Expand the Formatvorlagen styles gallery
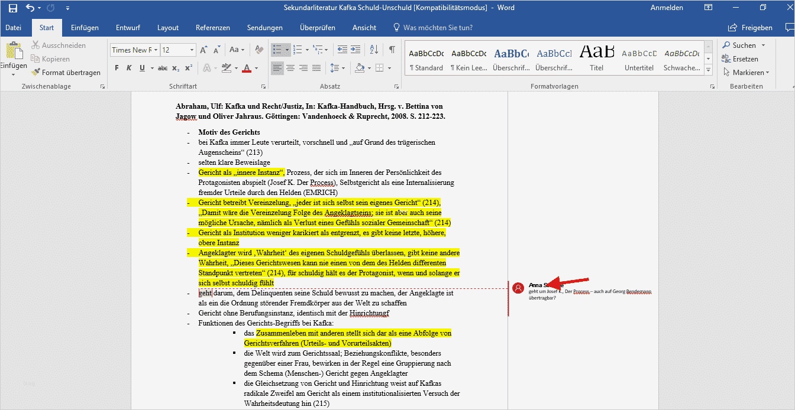This screenshot has width=795, height=410. pos(709,70)
